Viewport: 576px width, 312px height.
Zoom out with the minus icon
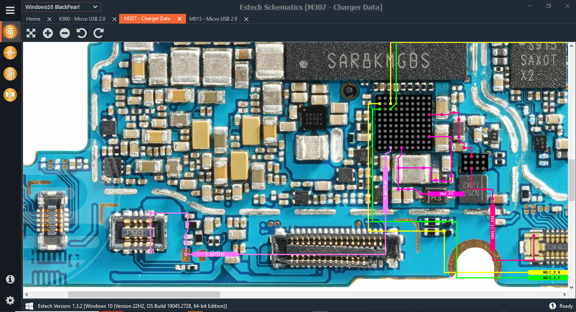tap(65, 33)
